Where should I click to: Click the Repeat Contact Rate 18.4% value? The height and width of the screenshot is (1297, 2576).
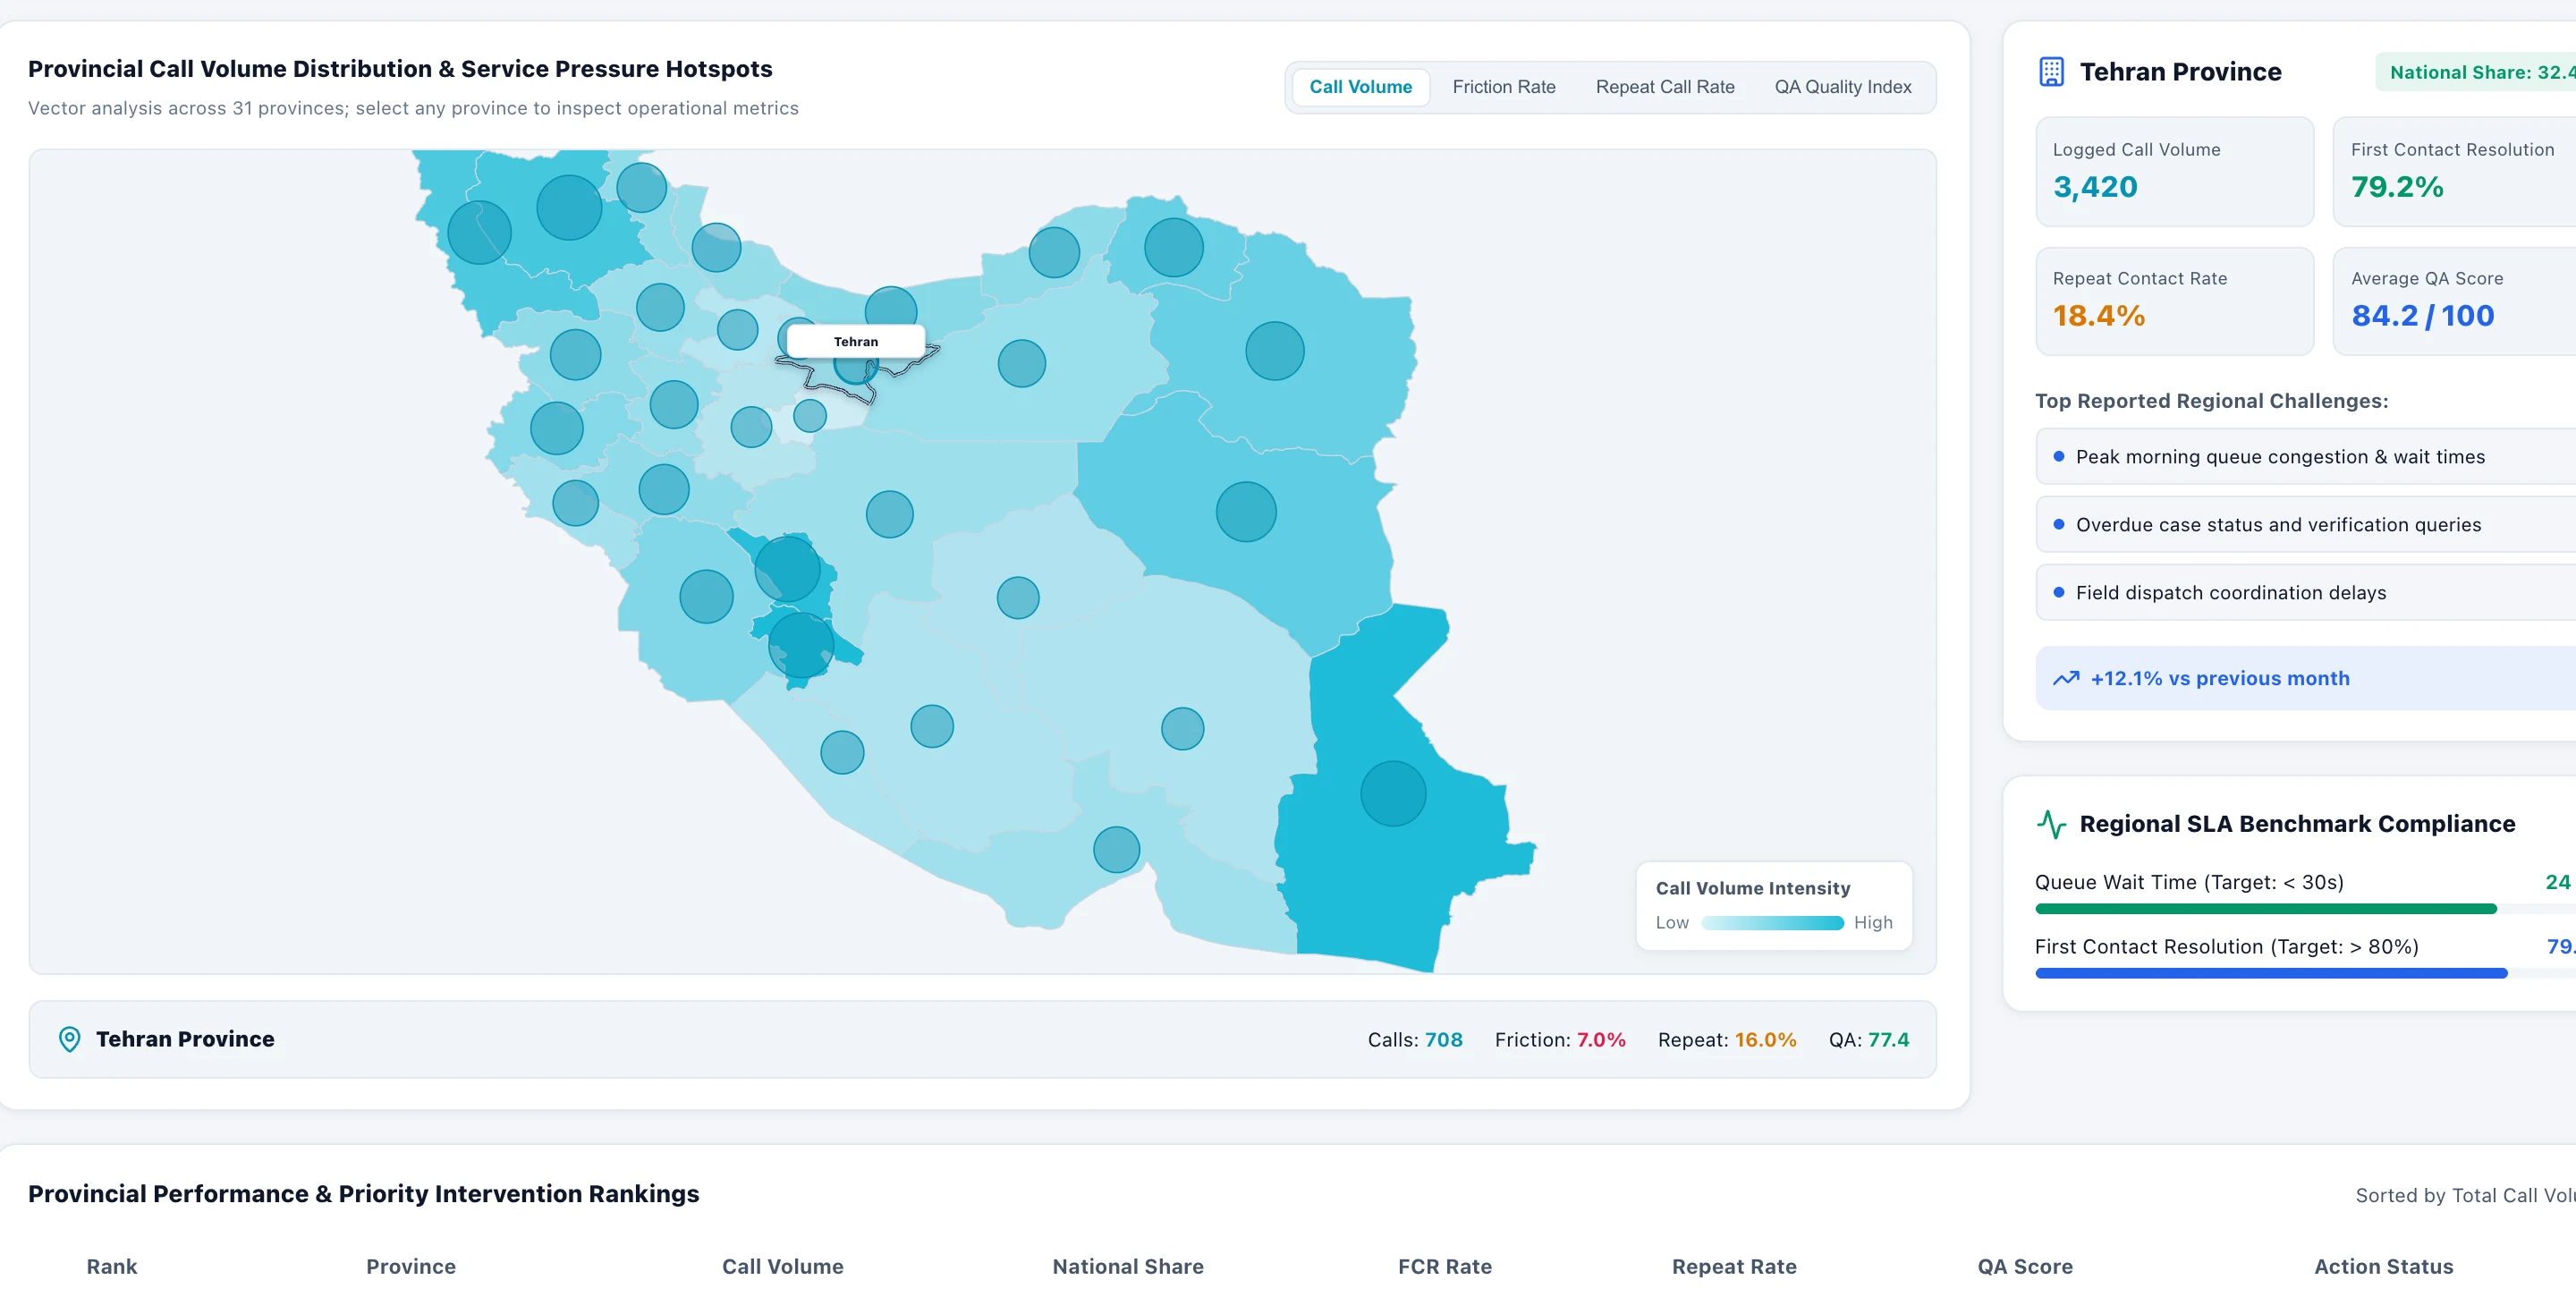pos(2099,316)
